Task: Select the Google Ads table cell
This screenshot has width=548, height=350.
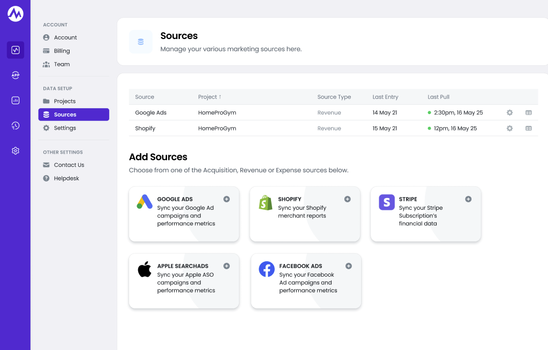Action: click(151, 112)
